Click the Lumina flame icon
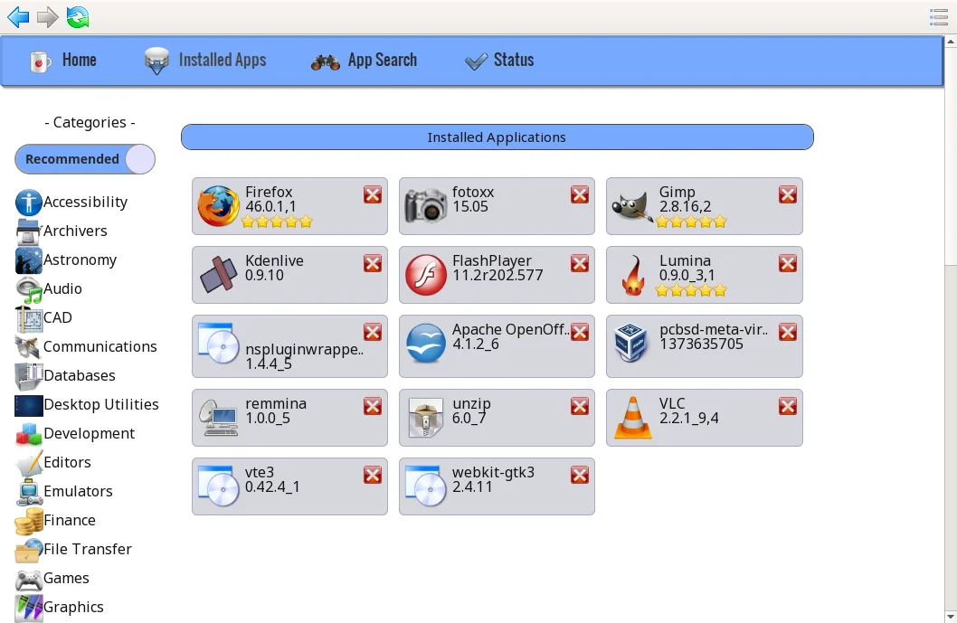This screenshot has width=957, height=623. coord(632,276)
